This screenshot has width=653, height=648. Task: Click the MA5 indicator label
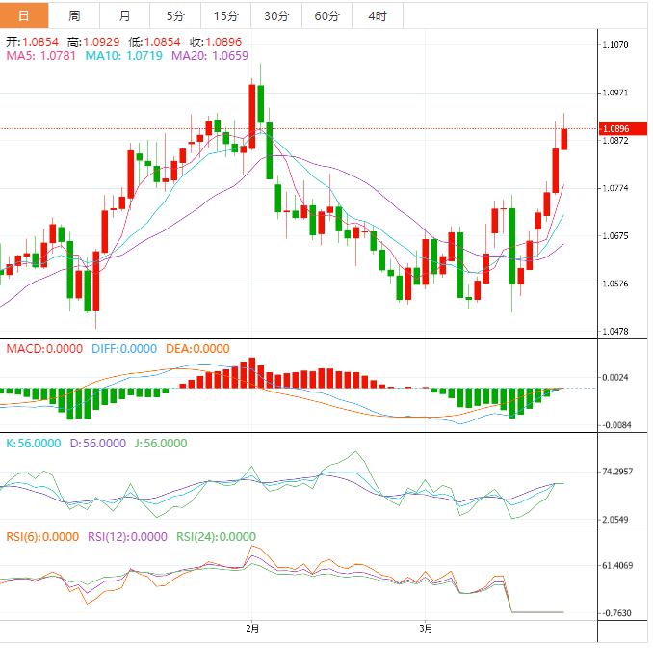(42, 56)
